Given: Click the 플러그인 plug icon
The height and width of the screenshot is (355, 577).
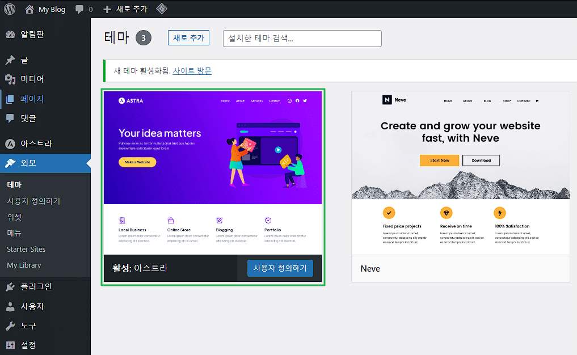Looking at the screenshot, I should pyautogui.click(x=10, y=287).
